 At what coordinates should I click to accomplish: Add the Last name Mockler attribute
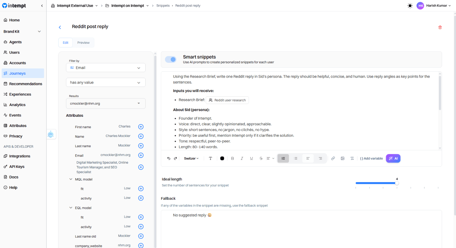coord(141,146)
